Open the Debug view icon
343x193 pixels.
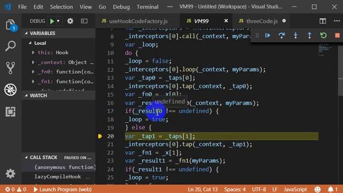10,90
